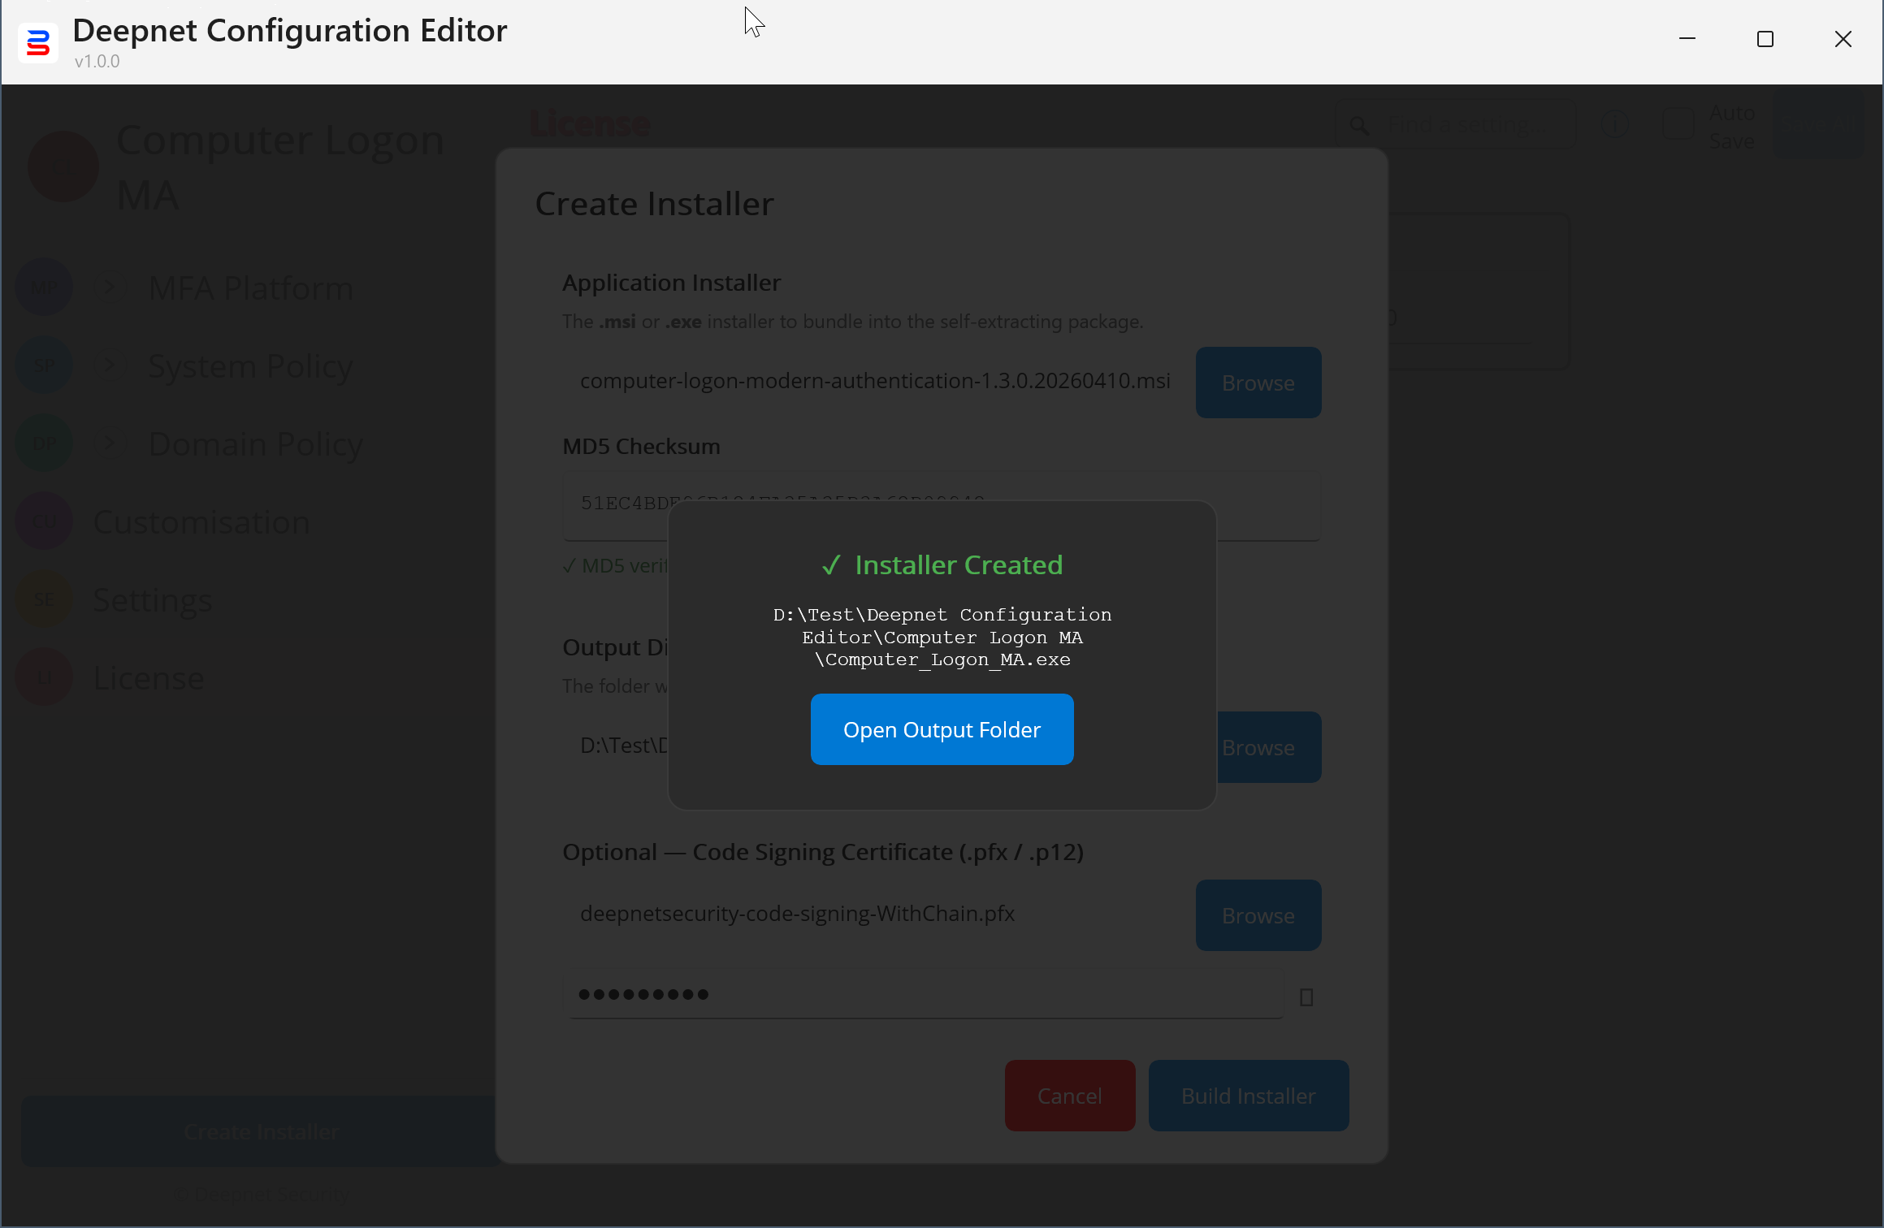Click the SP System Policy badge icon
The image size is (1884, 1228).
pyautogui.click(x=44, y=366)
